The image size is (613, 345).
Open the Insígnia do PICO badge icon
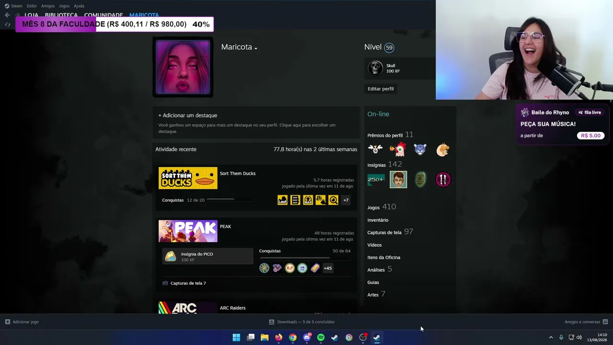170,256
